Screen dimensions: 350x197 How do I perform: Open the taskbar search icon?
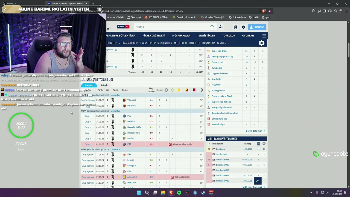[x=147, y=193]
